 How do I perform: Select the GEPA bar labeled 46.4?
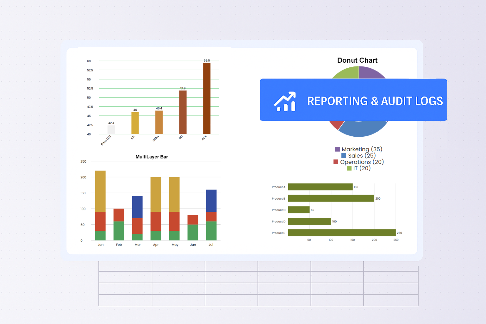tap(159, 122)
